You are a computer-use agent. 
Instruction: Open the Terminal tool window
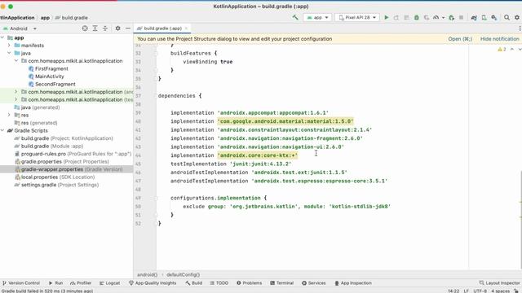click(281, 283)
